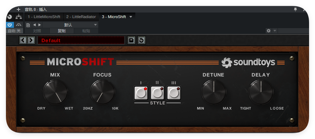Click the 粘贴 paste button
Image resolution: width=315 pixels, height=139 pixels.
click(86, 31)
